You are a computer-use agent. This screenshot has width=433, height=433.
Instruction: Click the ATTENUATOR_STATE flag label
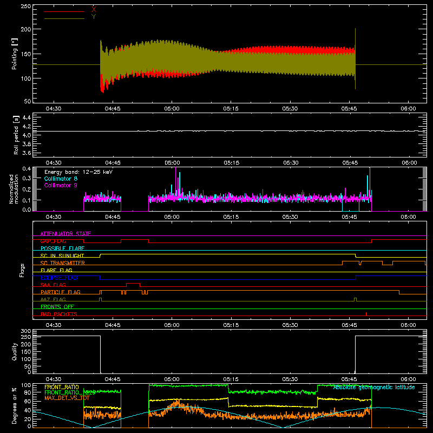tap(65, 234)
